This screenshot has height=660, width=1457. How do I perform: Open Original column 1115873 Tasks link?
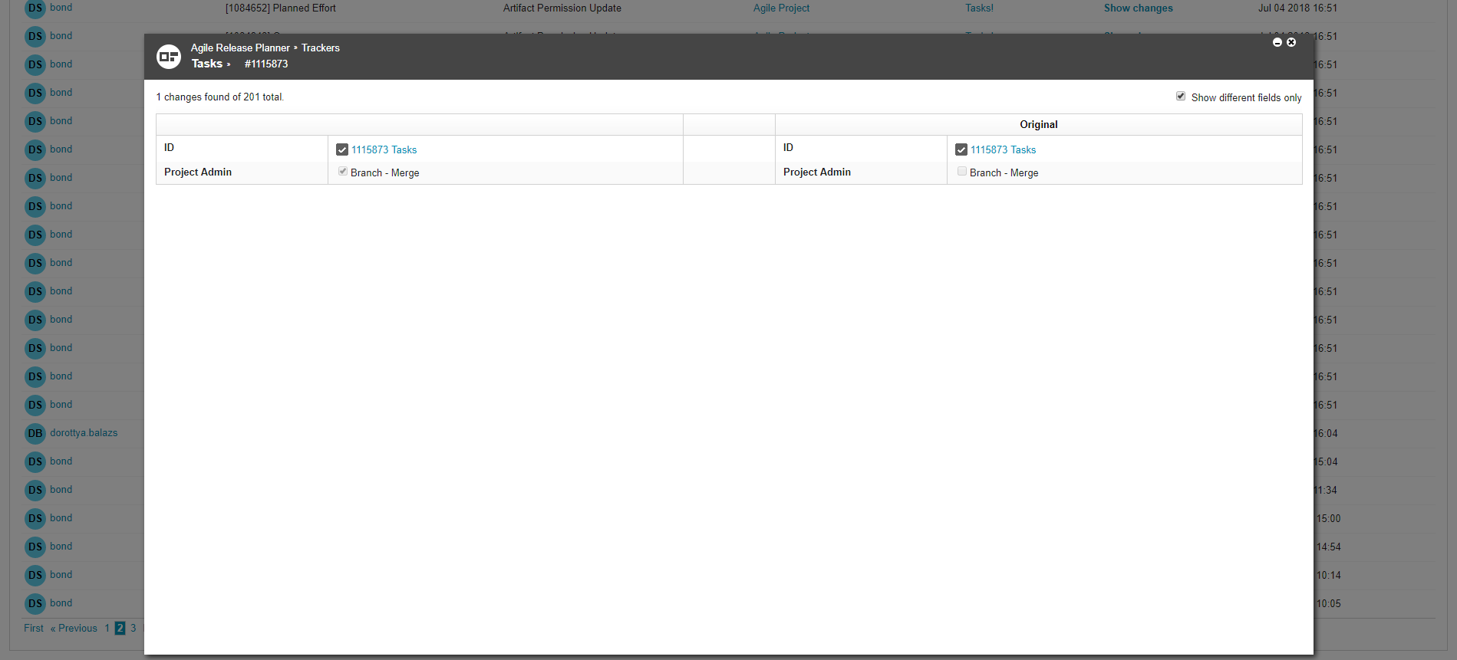point(1003,149)
